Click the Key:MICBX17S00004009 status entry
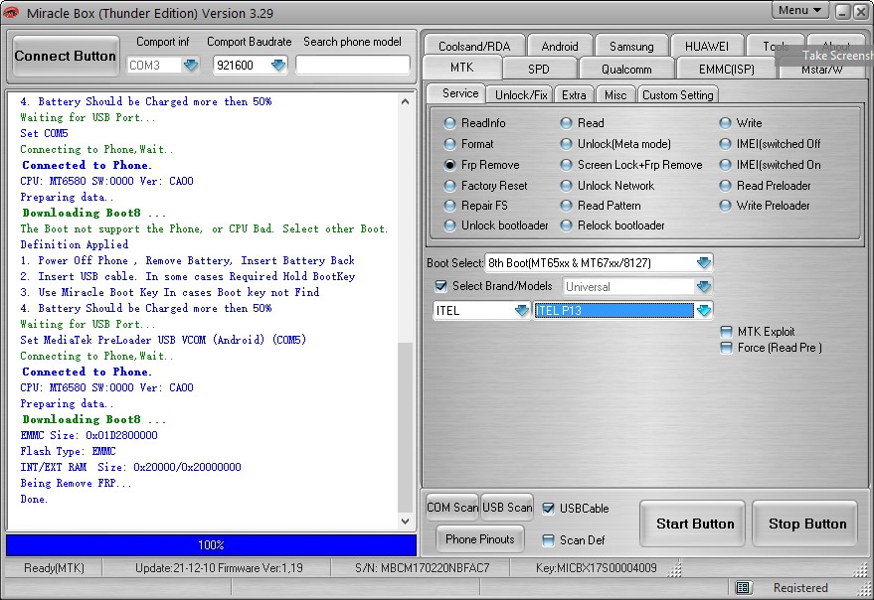The width and height of the screenshot is (874, 600). tap(596, 568)
